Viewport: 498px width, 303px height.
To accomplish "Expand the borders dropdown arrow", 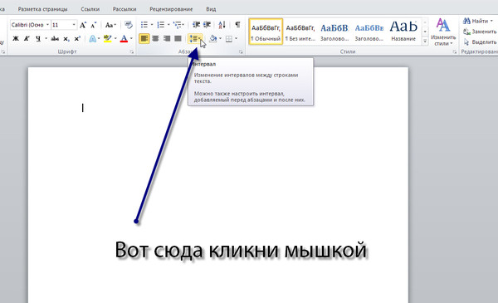I will [237, 39].
